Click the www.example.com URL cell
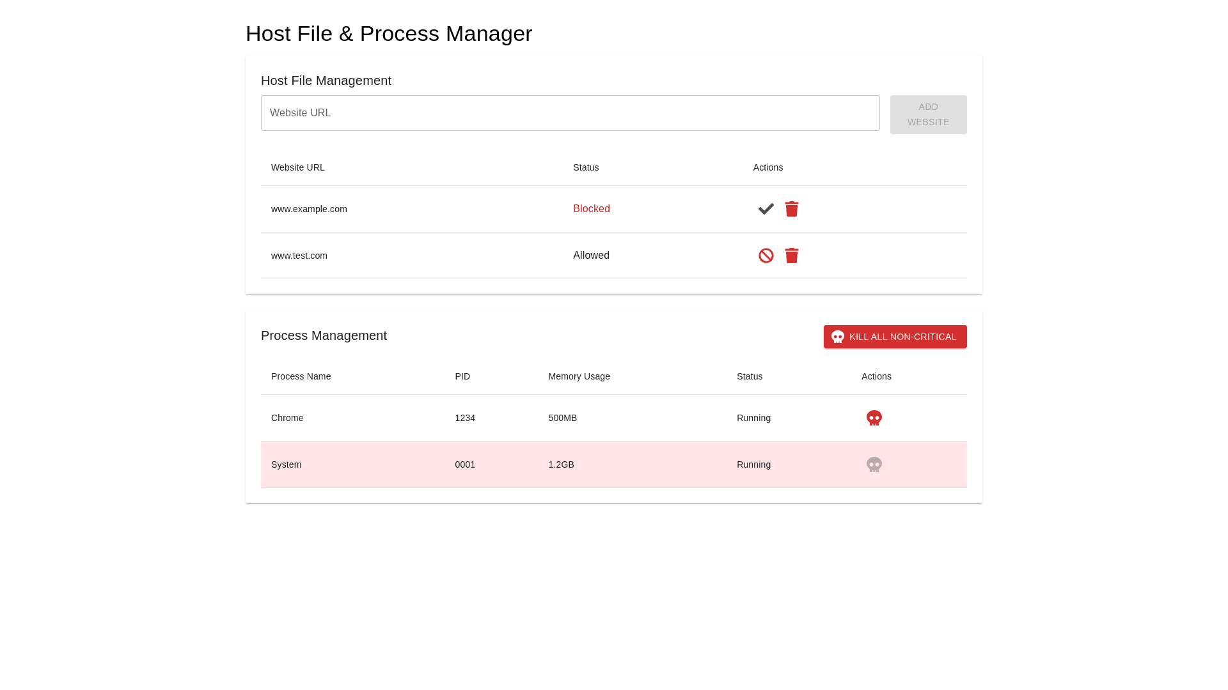Screen dimensions: 1228x690 tap(309, 209)
